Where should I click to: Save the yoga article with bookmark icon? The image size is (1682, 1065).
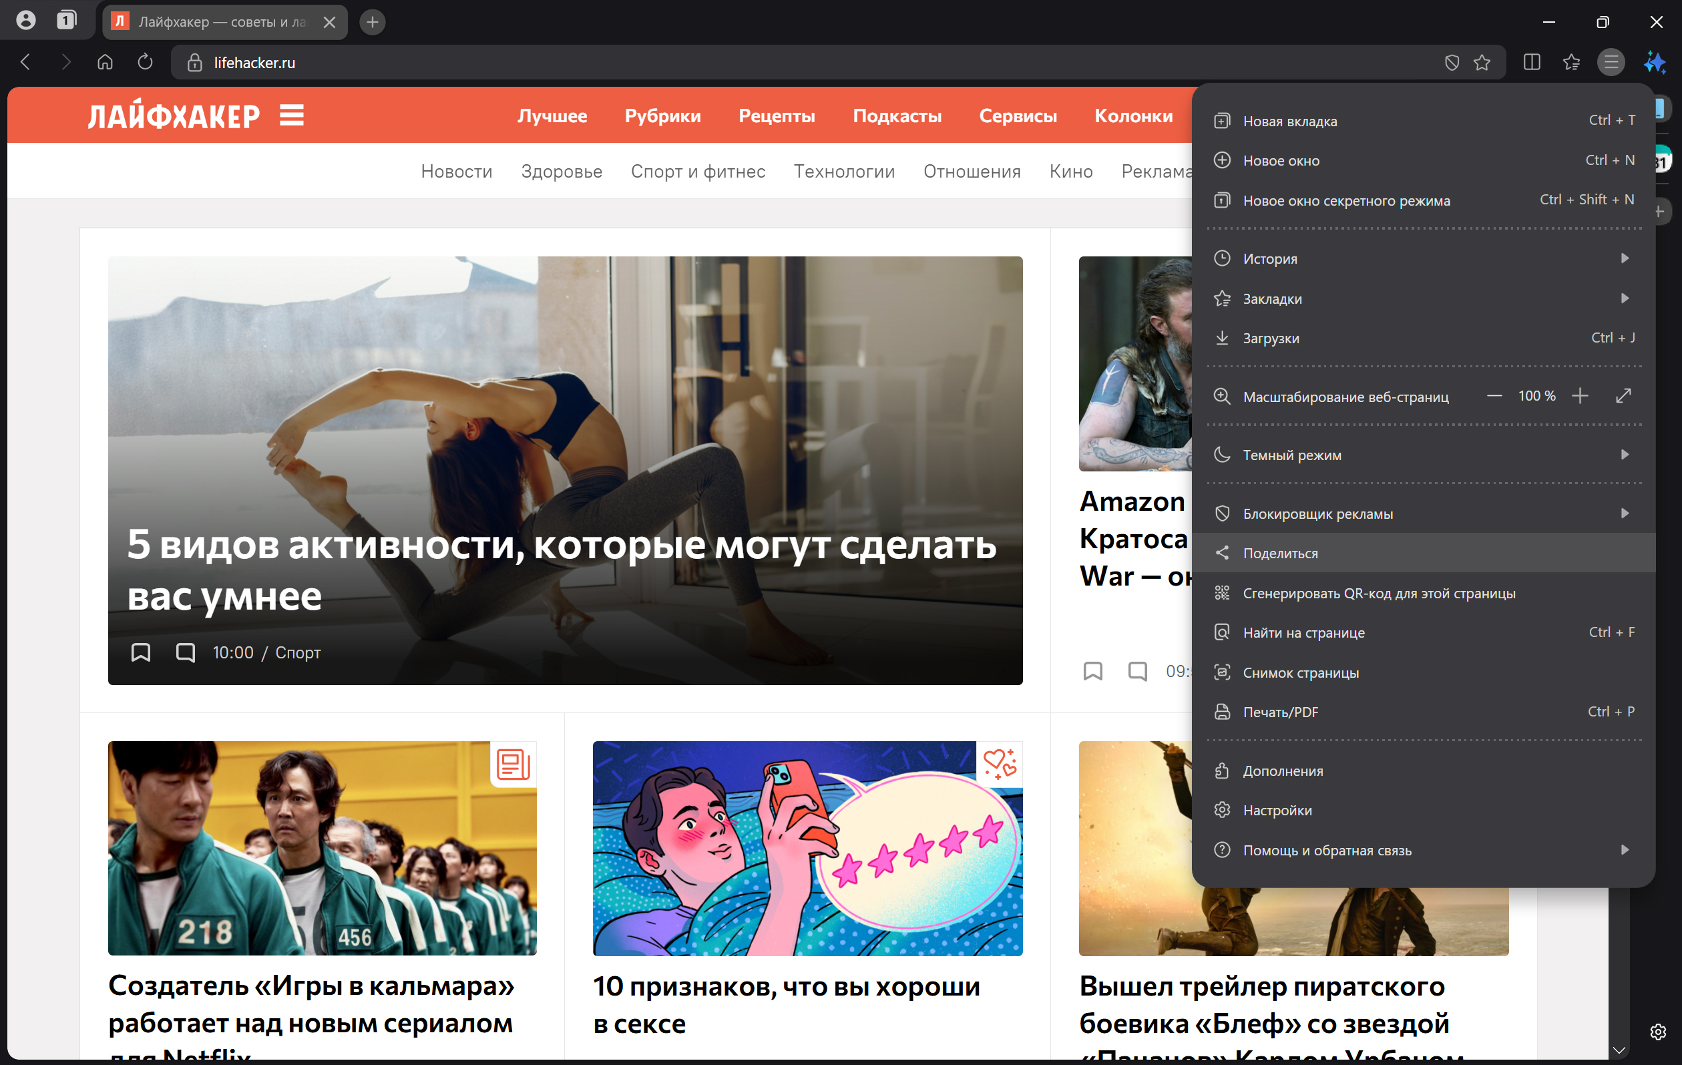click(x=140, y=652)
